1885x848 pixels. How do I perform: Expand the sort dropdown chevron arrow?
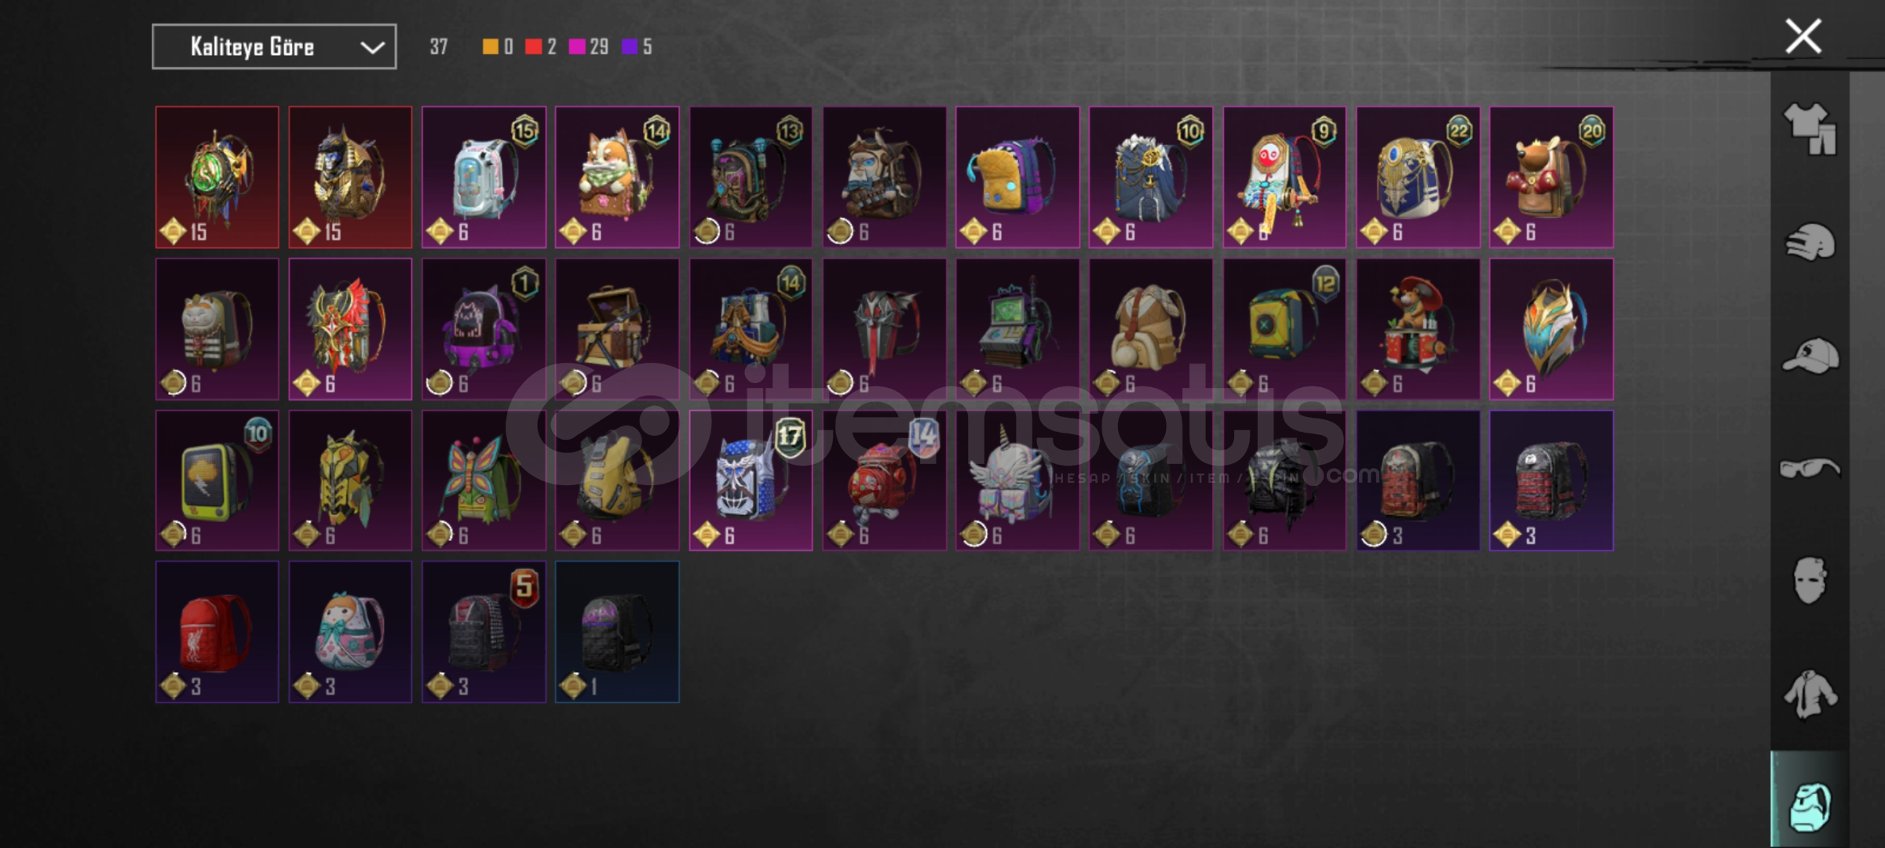coord(372,47)
